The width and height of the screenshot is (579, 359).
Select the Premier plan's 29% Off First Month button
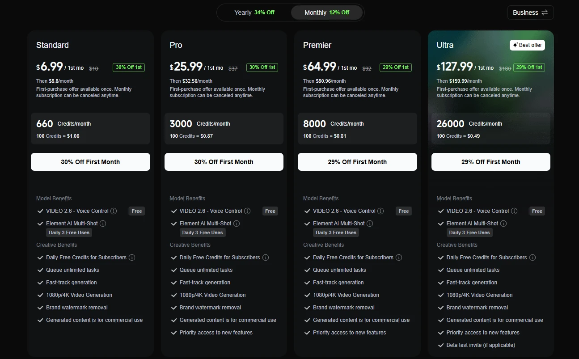tap(357, 162)
